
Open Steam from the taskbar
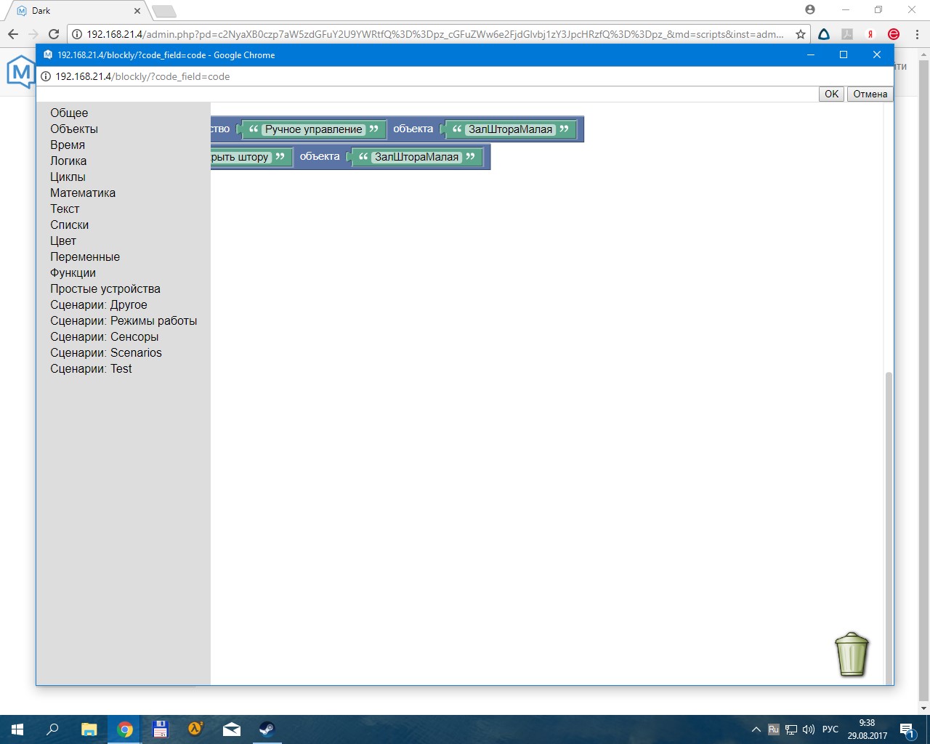click(267, 729)
